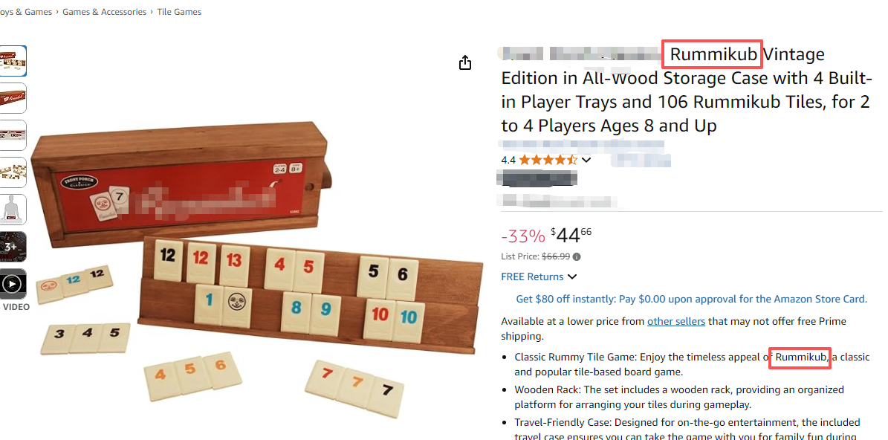The image size is (888, 440).
Task: Open the 3+ more images thumbnail
Action: click(13, 246)
